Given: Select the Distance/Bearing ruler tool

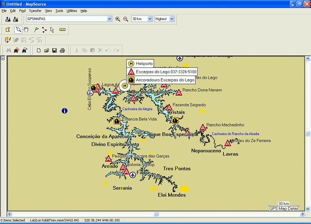Looking at the screenshot, I should (63, 29).
